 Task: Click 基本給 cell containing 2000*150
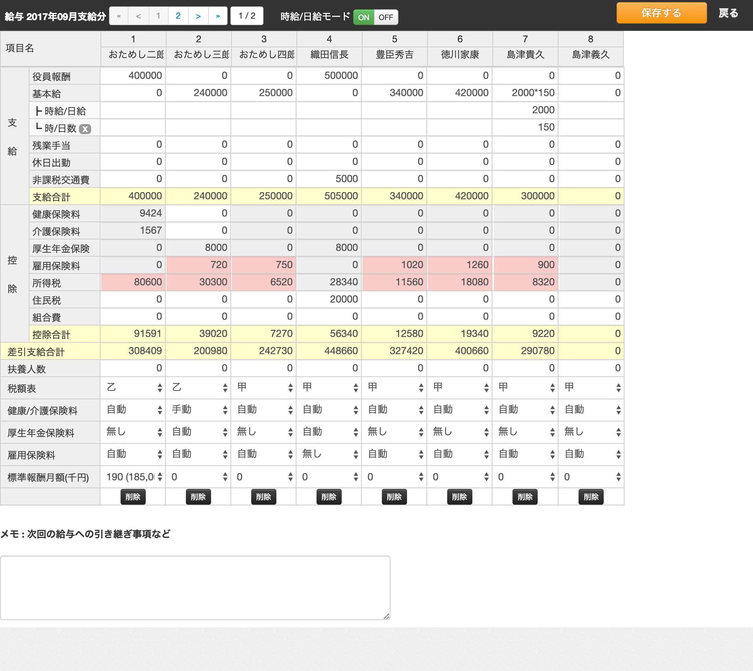pyautogui.click(x=525, y=93)
